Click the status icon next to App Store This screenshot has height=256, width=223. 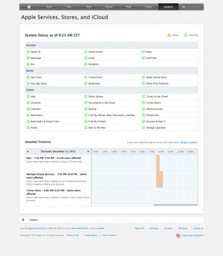(x=28, y=77)
